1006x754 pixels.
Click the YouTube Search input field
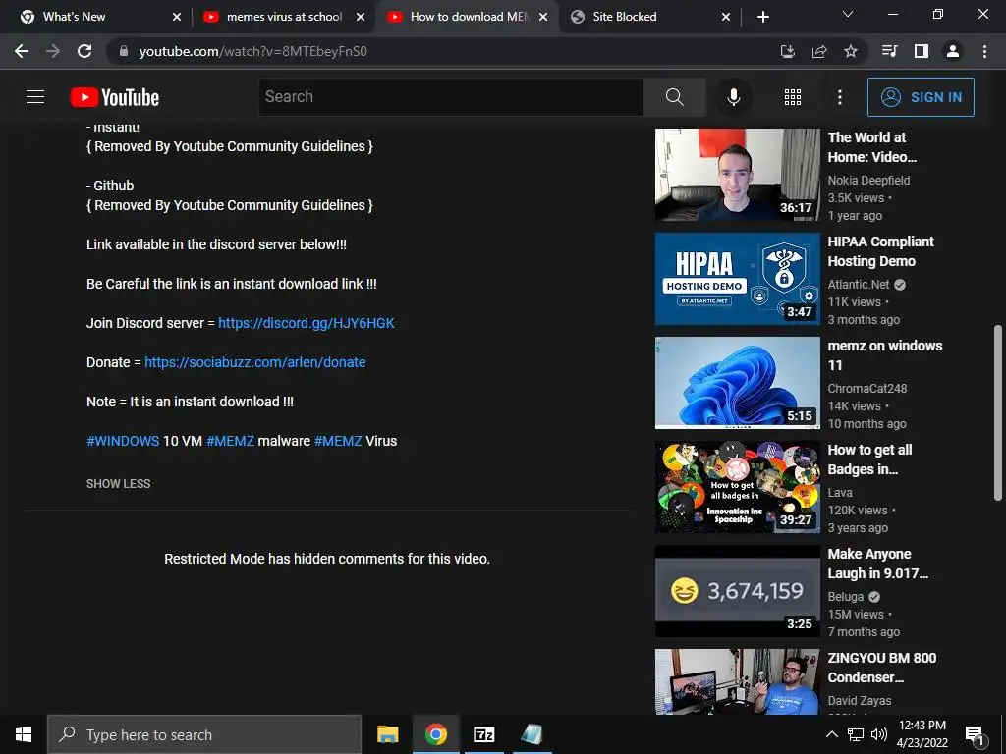point(452,97)
